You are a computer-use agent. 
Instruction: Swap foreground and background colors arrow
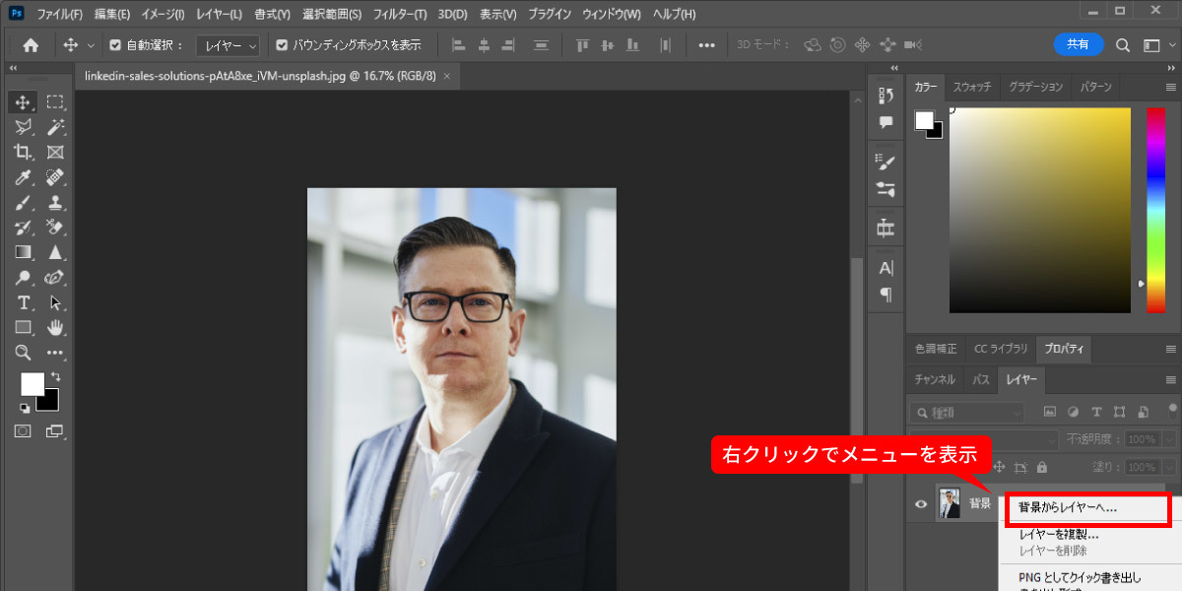tap(56, 377)
